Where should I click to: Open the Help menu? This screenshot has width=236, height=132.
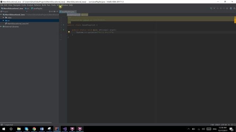tap(71, 5)
